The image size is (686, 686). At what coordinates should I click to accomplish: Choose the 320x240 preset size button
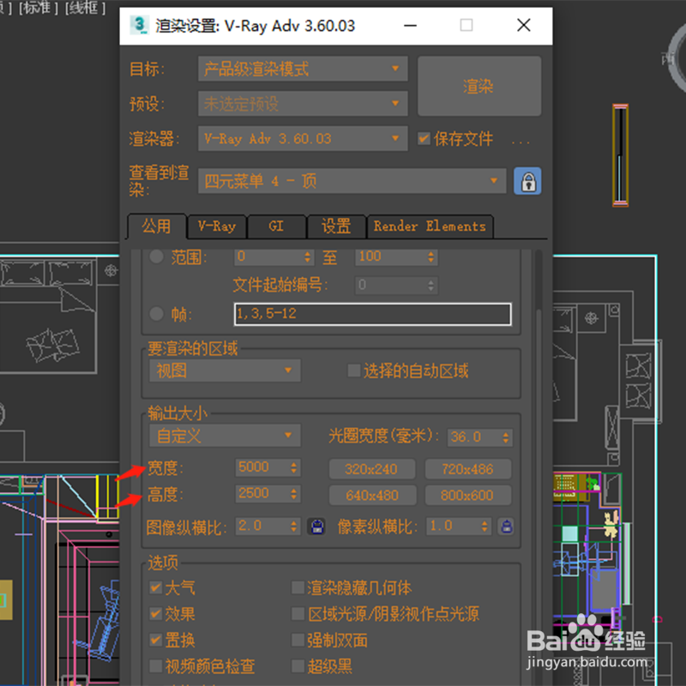coord(371,469)
